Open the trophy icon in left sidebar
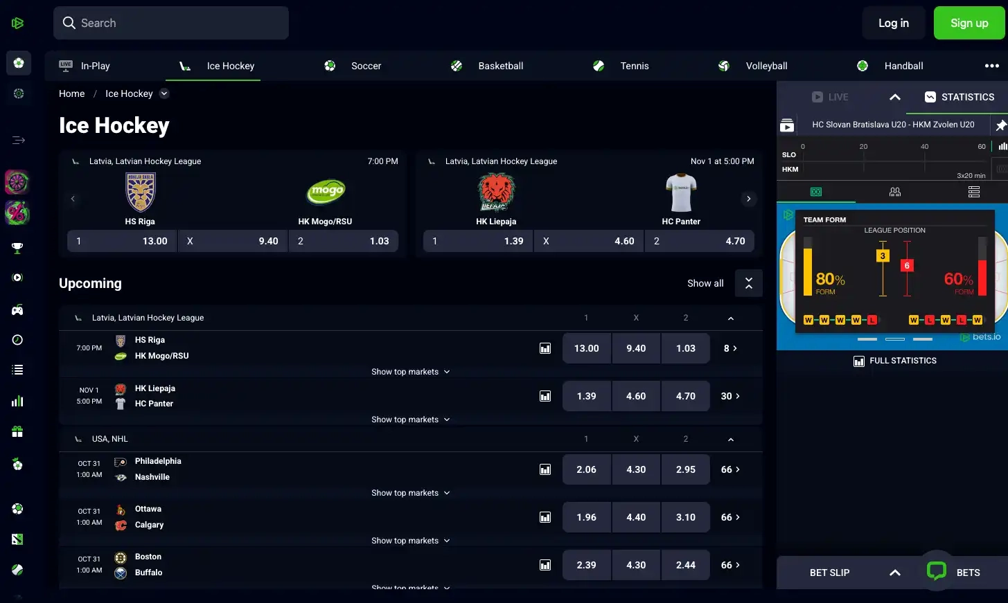The width and height of the screenshot is (1008, 603). click(18, 248)
